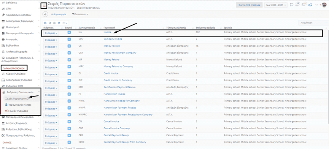Open Ενέργειες dropdown for Invoice row
The width and height of the screenshot is (329, 149).
pos(51,33)
